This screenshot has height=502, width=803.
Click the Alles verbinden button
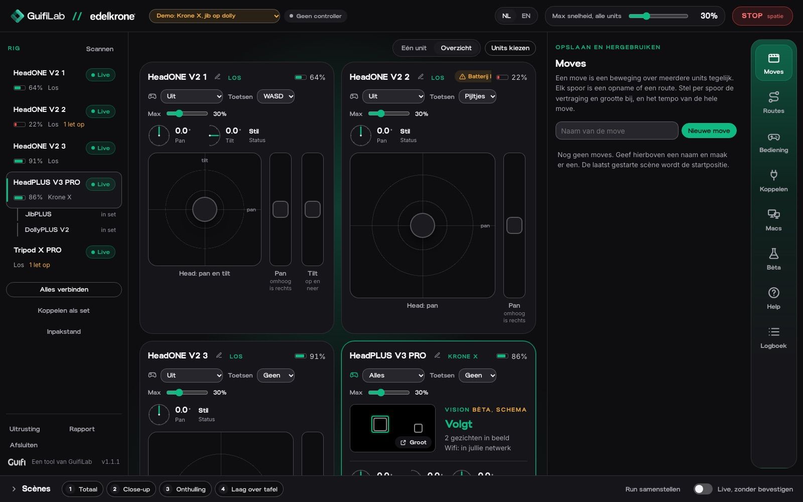tap(64, 290)
